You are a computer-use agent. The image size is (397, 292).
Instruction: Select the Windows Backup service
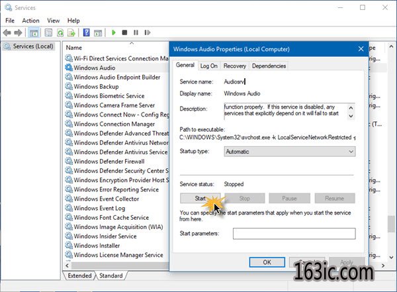pyautogui.click(x=117, y=87)
